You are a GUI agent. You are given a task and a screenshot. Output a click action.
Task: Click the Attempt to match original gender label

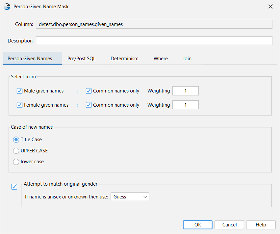[x=61, y=184]
